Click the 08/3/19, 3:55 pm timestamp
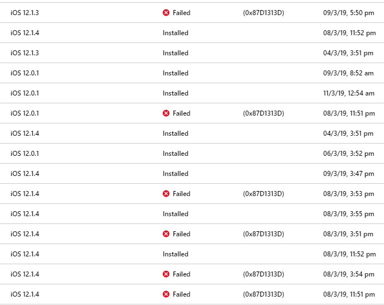 (348, 214)
